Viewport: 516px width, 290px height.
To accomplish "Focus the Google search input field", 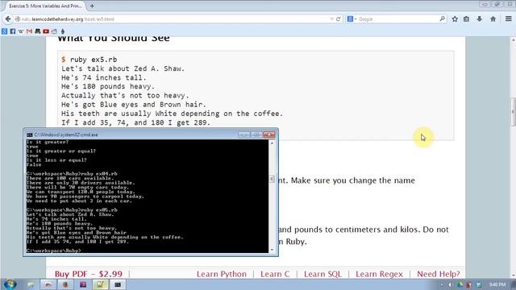I will tap(398, 19).
